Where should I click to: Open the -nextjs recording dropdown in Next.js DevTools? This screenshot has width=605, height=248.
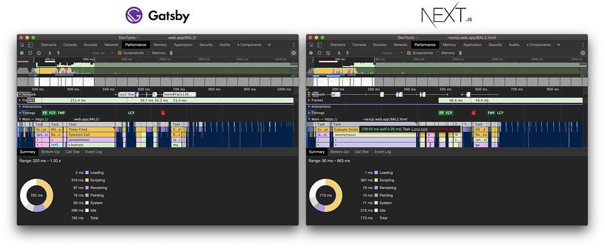[392, 53]
